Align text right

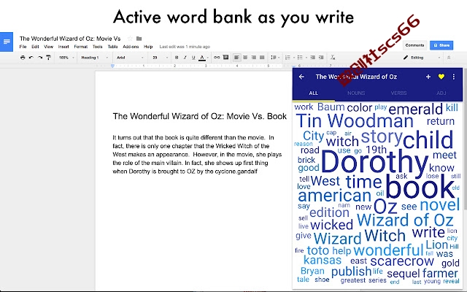253,58
